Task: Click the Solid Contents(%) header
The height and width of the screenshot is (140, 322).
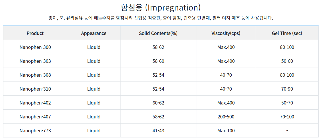Action: (x=158, y=33)
